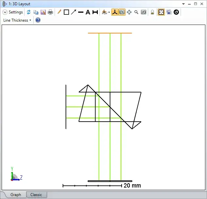Open the Line Thickness dropdown

[17, 20]
